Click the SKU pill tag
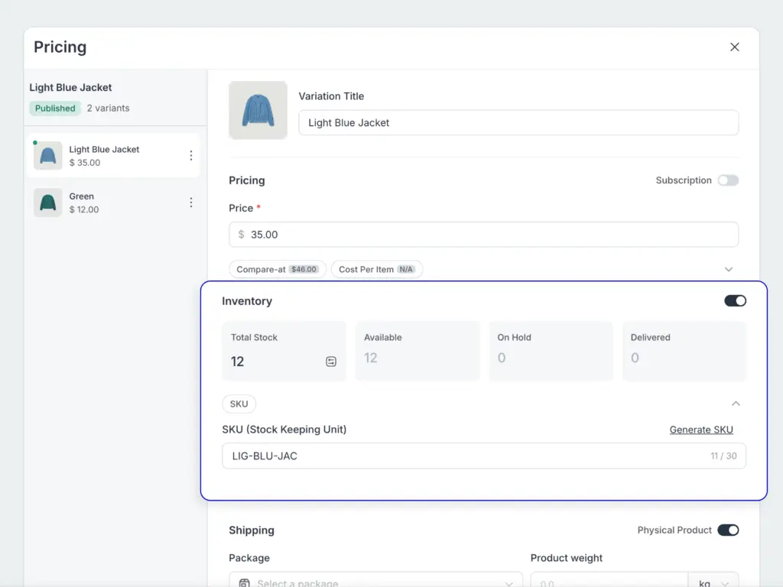The width and height of the screenshot is (783, 587). point(239,404)
